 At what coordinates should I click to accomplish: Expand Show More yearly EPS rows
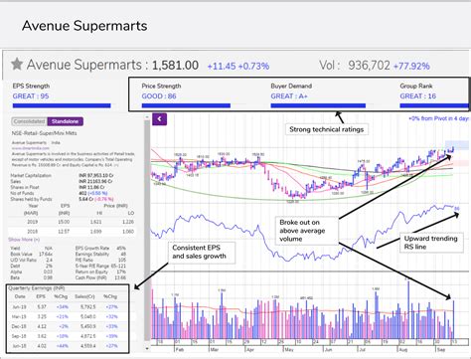point(24,240)
